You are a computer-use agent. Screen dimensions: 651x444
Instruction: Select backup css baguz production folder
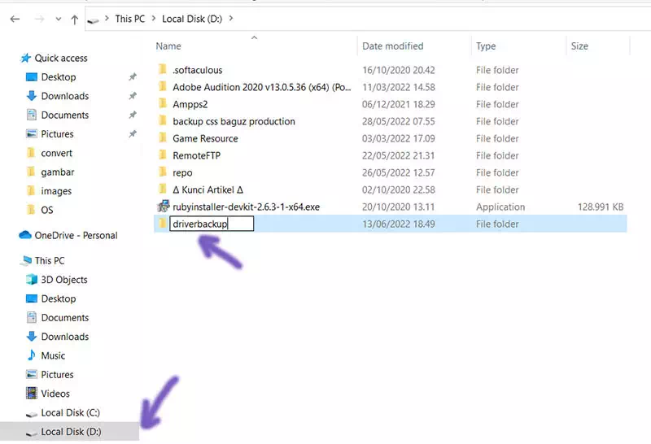point(234,122)
